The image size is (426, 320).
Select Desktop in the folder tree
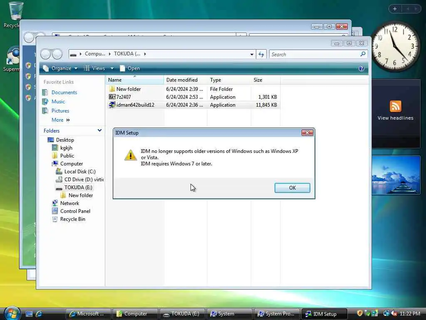pos(64,140)
